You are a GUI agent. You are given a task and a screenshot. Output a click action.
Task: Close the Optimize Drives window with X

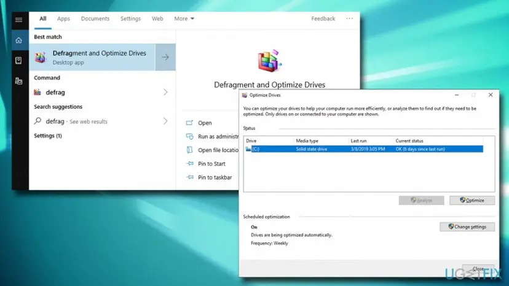[x=491, y=95]
